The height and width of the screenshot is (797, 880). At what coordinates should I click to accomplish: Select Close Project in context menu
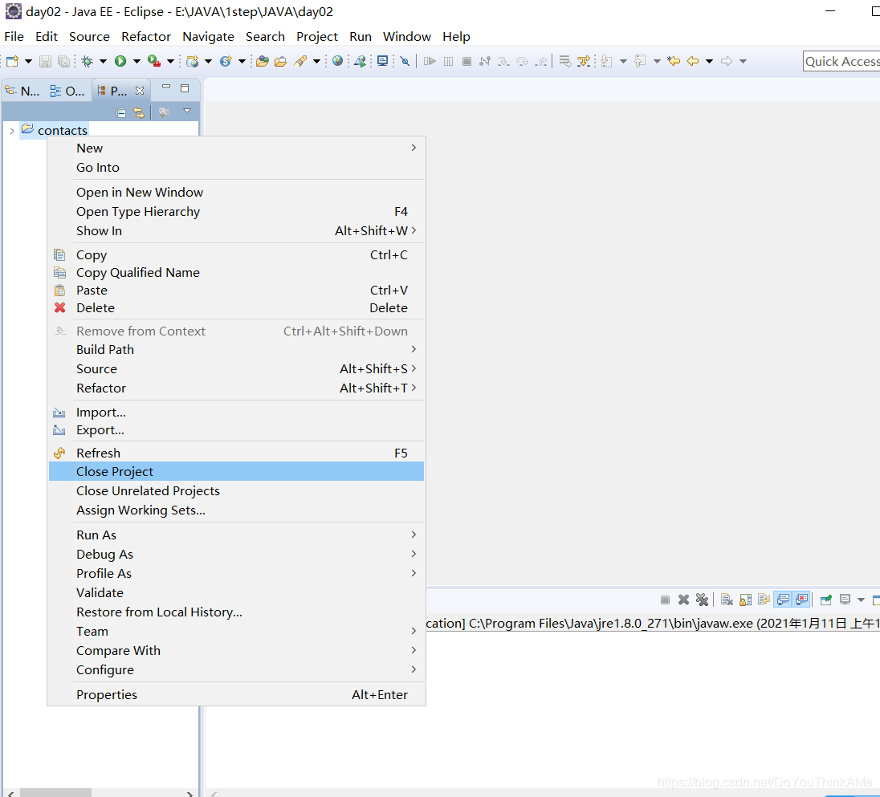coord(236,472)
